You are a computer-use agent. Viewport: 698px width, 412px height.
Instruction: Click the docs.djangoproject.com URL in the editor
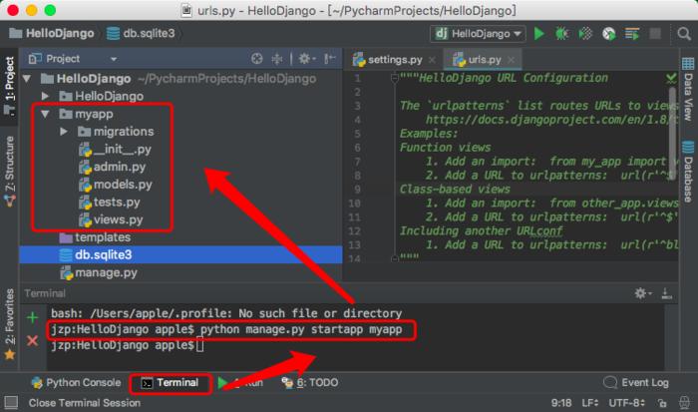[552, 120]
